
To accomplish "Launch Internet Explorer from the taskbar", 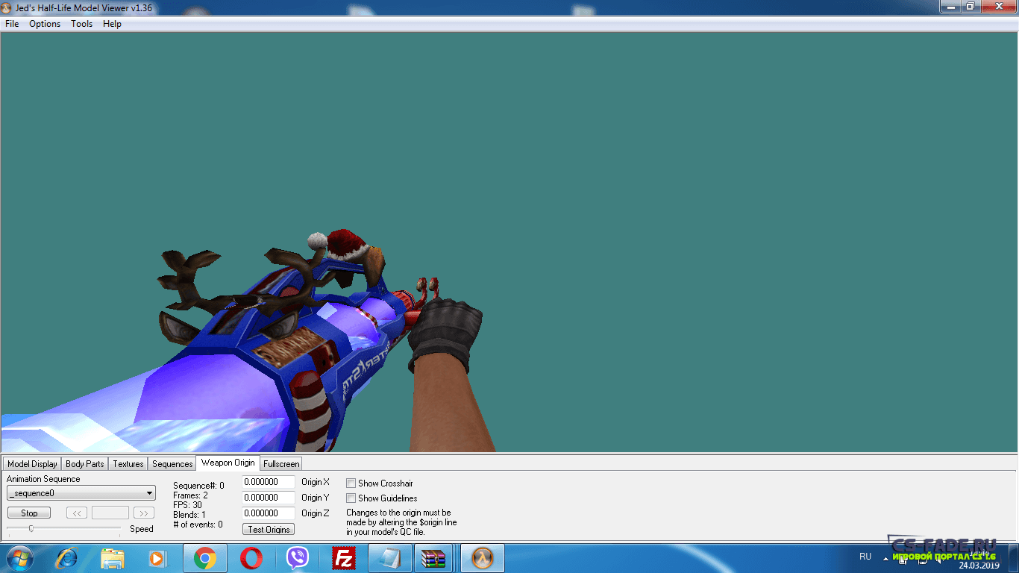I will (x=67, y=558).
